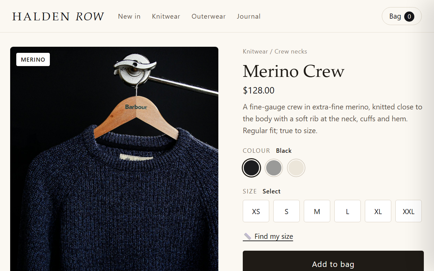
Task: Click the ruler icon beside Find my size
Action: click(x=248, y=236)
